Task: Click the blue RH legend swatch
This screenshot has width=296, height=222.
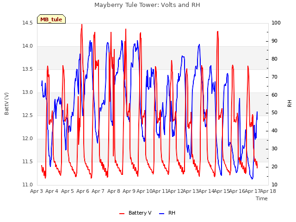Action: tap(161, 214)
